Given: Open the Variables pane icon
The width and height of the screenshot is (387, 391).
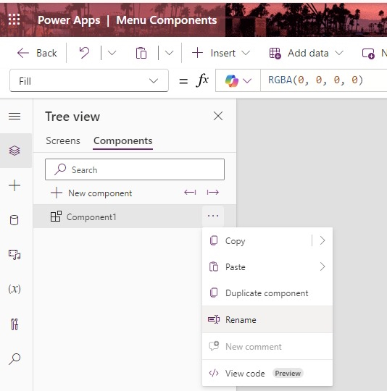Looking at the screenshot, I should coord(14,289).
